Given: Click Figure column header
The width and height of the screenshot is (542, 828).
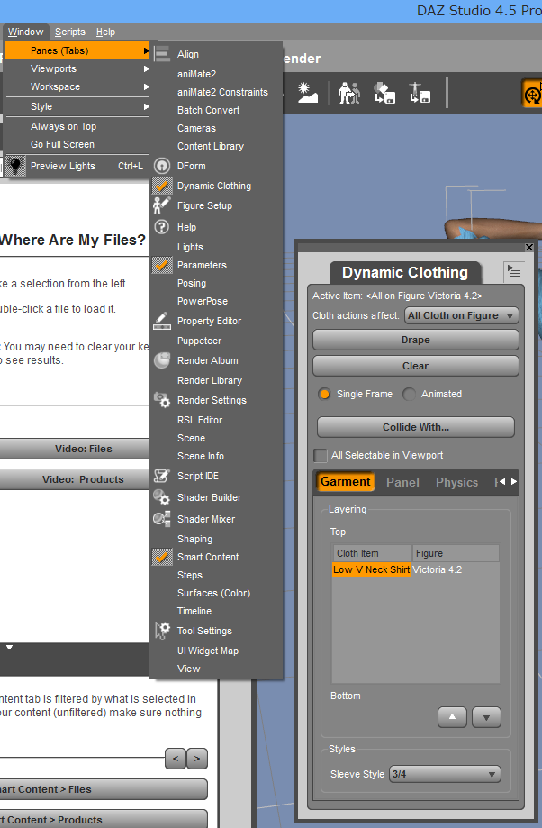Looking at the screenshot, I should (x=456, y=553).
